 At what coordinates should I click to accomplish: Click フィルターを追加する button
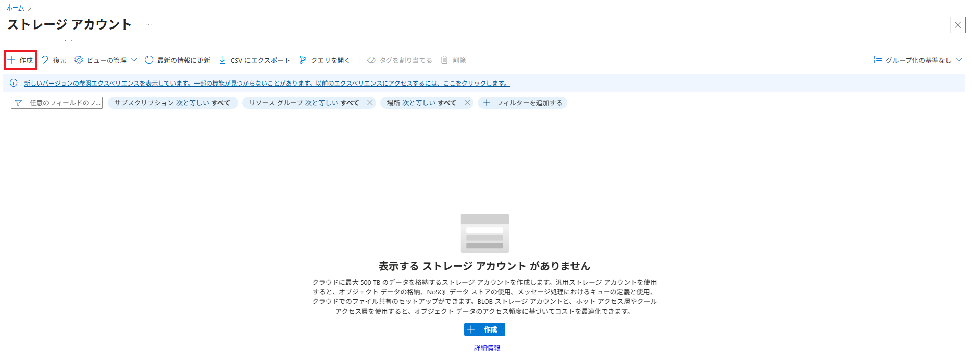tap(522, 103)
